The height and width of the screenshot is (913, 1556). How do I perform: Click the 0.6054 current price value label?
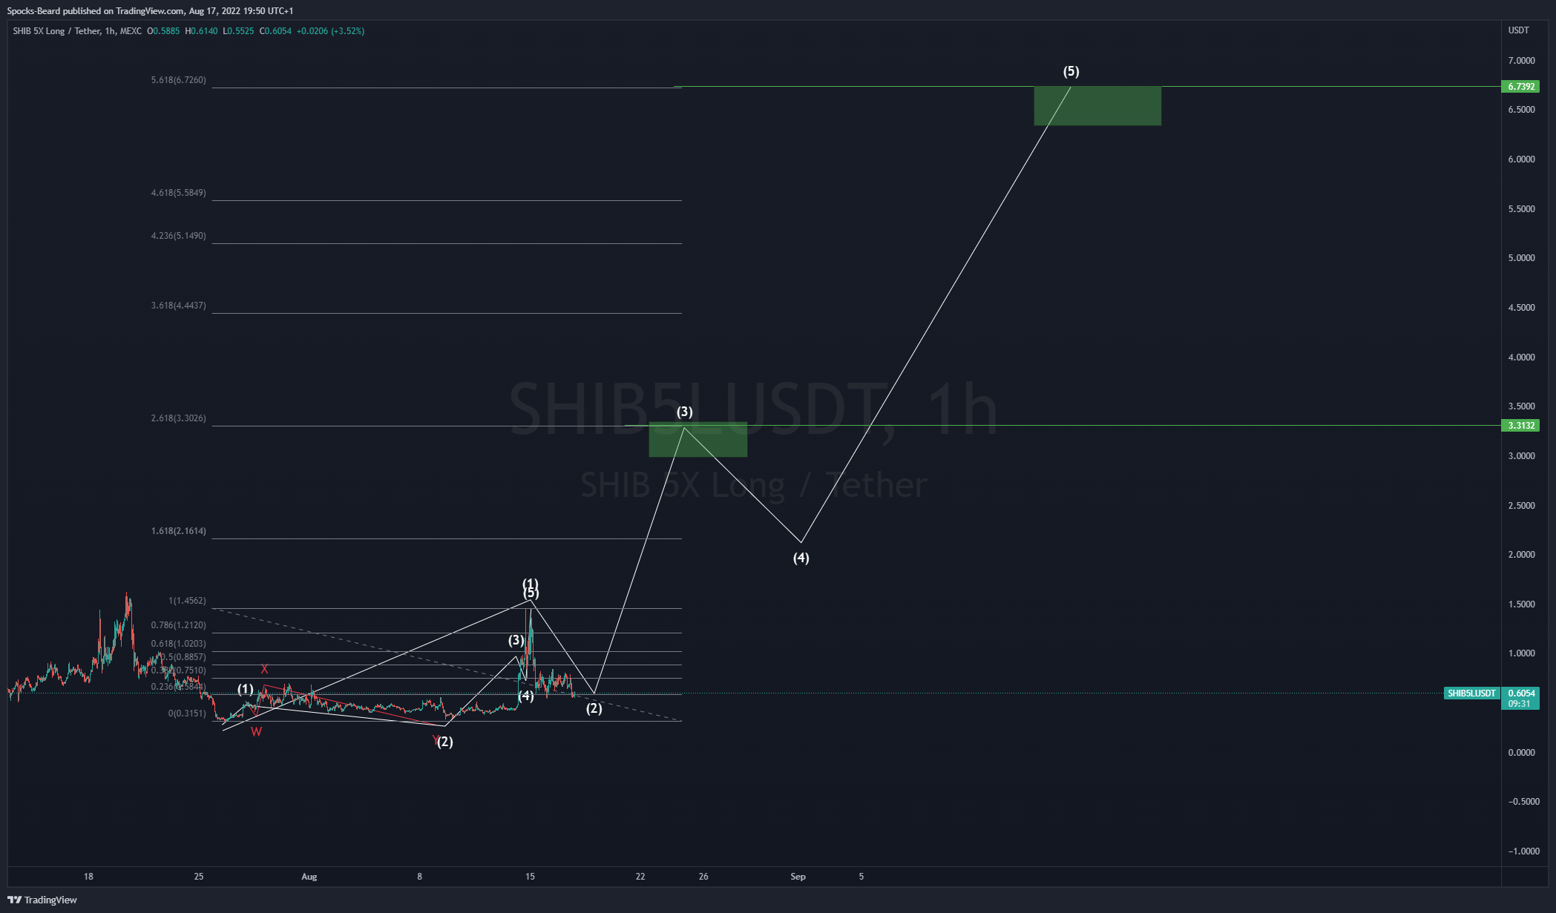click(1521, 693)
